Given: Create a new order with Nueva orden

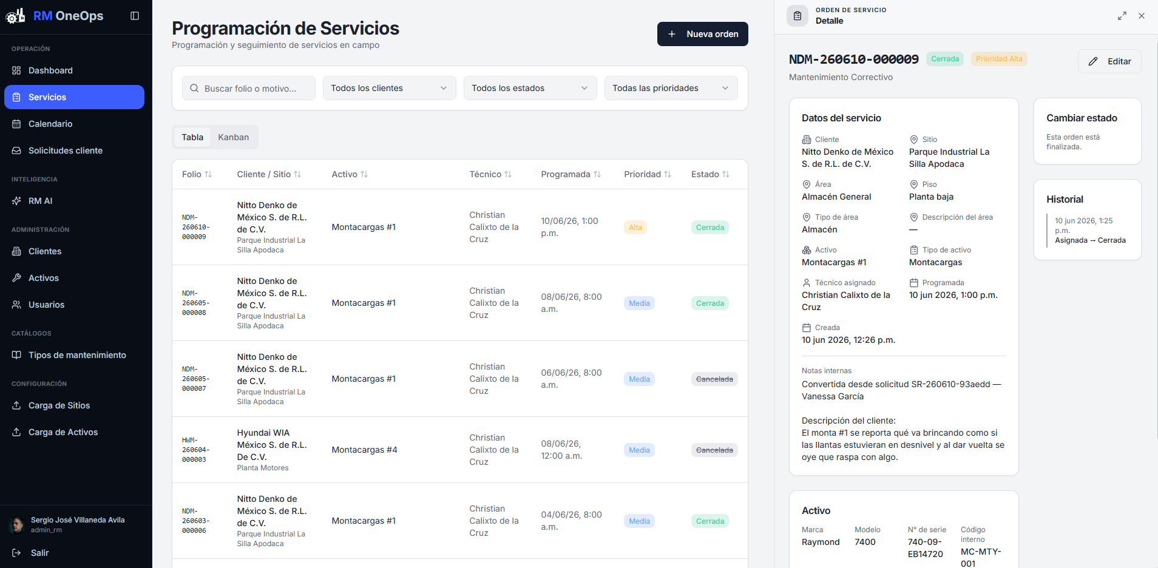Looking at the screenshot, I should (x=702, y=34).
